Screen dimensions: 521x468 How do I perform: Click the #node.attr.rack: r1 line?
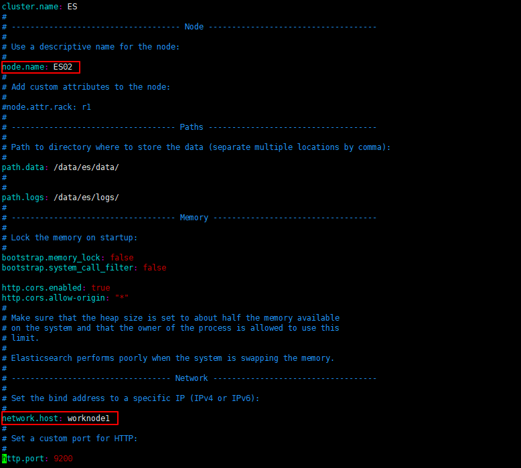pyautogui.click(x=46, y=107)
